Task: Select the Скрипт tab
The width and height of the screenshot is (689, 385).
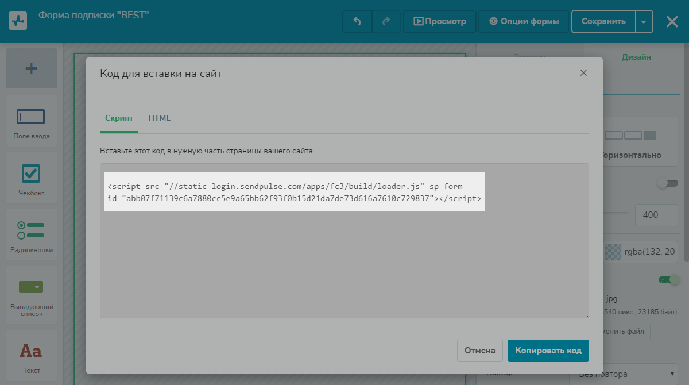Action: [x=119, y=118]
